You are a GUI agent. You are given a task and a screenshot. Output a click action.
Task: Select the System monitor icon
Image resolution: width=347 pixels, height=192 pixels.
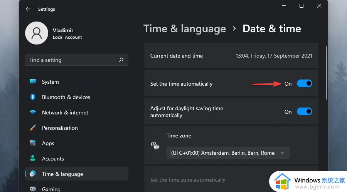(x=33, y=81)
